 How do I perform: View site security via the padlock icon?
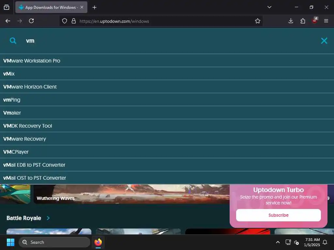(74, 21)
